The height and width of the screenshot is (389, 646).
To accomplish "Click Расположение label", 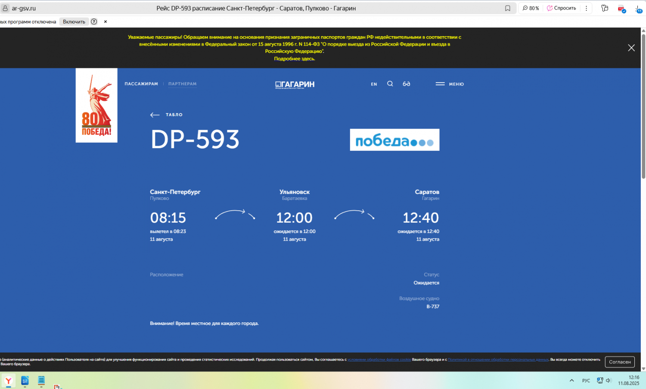I will point(167,275).
